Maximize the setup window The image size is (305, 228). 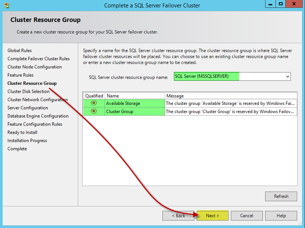281,4
